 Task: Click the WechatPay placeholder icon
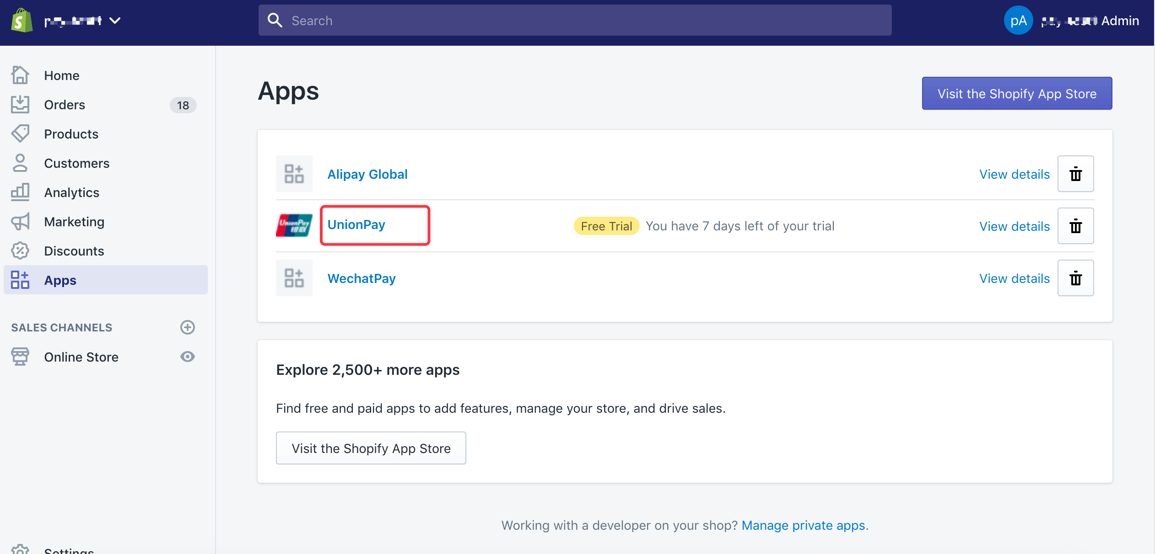(294, 278)
